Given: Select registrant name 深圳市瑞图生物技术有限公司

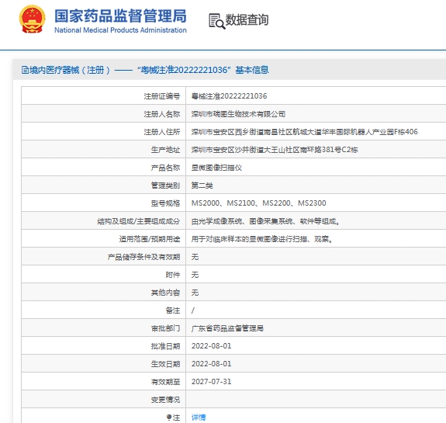Looking at the screenshot, I should tap(238, 114).
